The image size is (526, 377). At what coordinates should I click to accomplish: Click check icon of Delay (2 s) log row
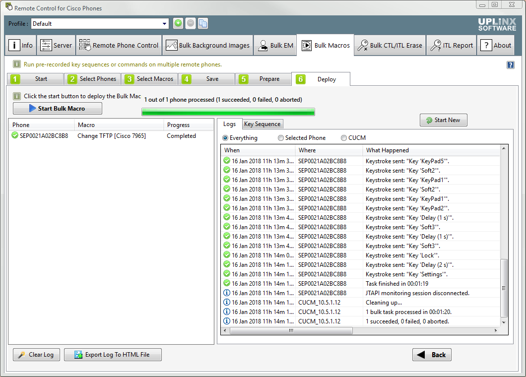pos(227,264)
